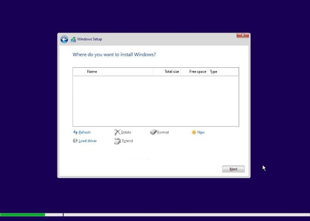The image size is (310, 221).
Task: Click the Load driver disc icon
Action: coord(75,141)
